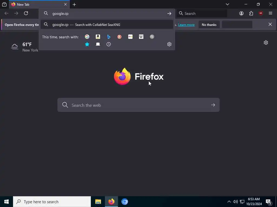Click the go arrow in address bar

169,13
